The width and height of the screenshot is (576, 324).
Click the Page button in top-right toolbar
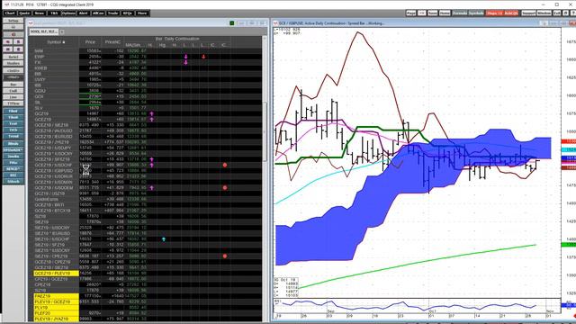point(411,13)
